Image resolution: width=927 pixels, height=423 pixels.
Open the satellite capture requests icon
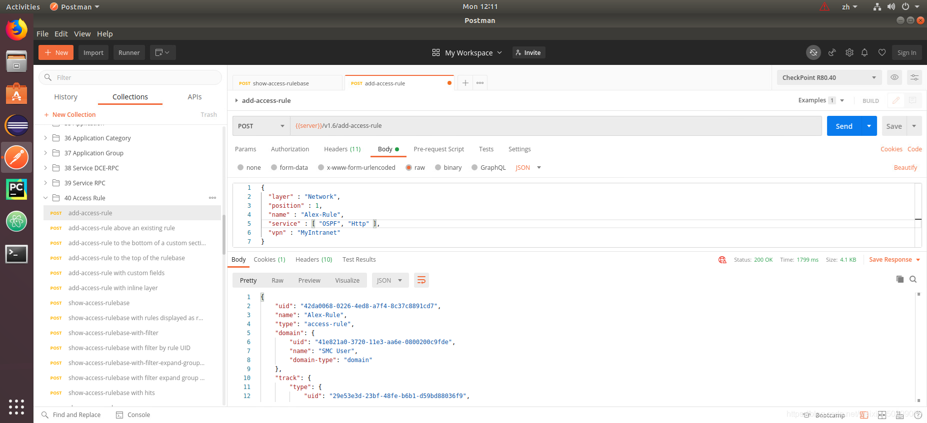pos(832,52)
